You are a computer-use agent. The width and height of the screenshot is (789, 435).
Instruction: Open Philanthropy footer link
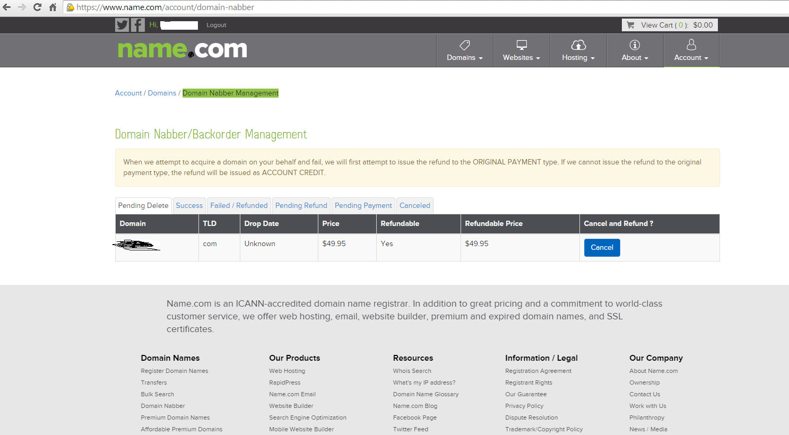(647, 417)
